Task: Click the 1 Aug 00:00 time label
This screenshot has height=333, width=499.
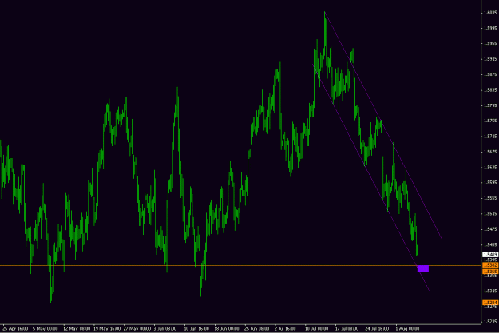Action: (407, 328)
